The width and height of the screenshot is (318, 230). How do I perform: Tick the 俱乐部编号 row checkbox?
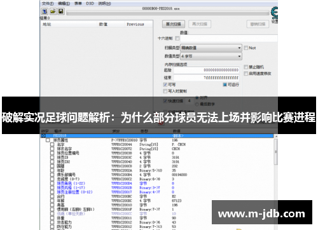pos(52,175)
